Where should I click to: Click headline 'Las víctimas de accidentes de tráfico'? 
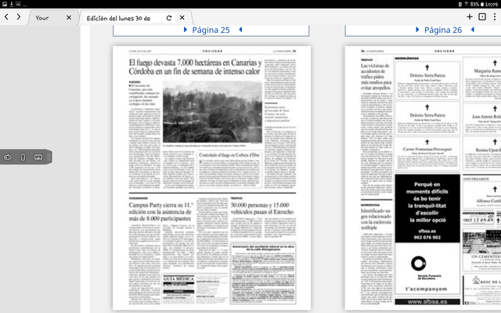(376, 77)
